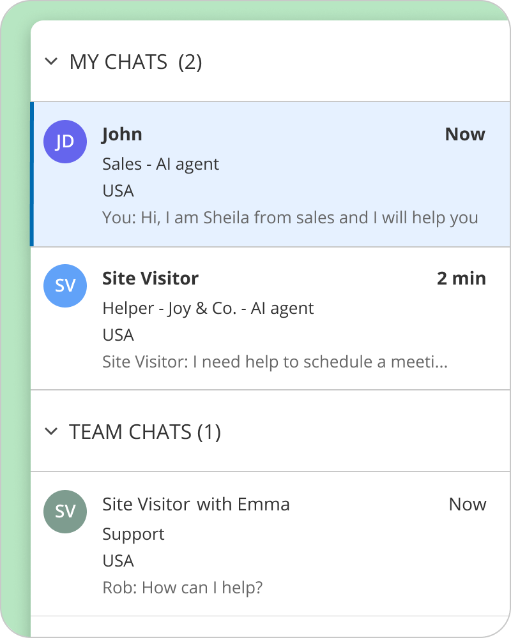Image resolution: width=511 pixels, height=638 pixels.
Task: Open the Site Visitor with Emma chat title
Action: (x=195, y=505)
